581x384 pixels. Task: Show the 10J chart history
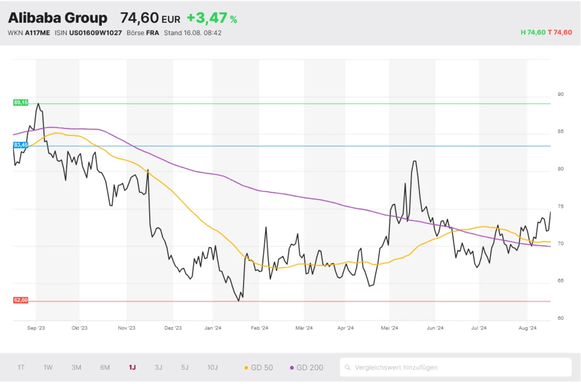[x=213, y=367]
